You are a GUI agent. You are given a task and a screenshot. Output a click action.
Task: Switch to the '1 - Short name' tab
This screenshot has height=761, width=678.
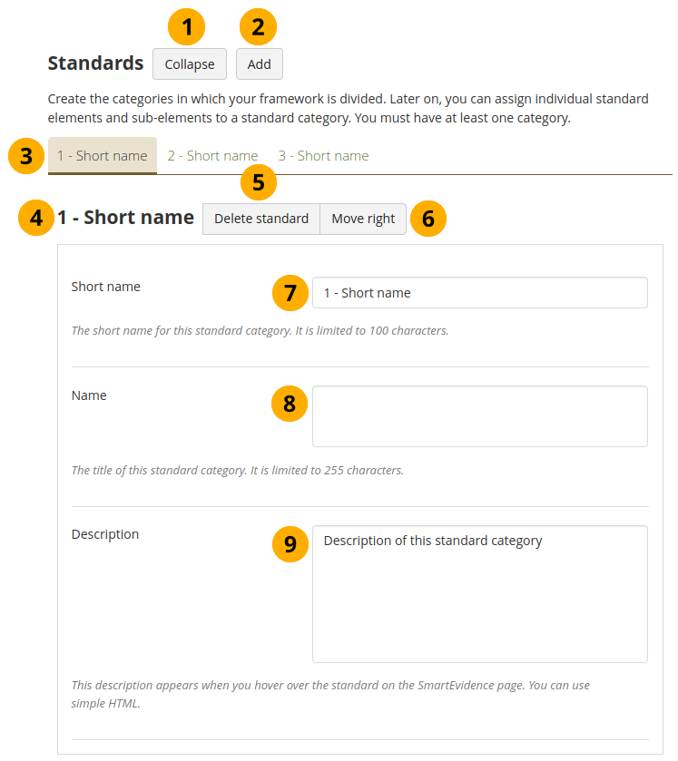coord(103,156)
